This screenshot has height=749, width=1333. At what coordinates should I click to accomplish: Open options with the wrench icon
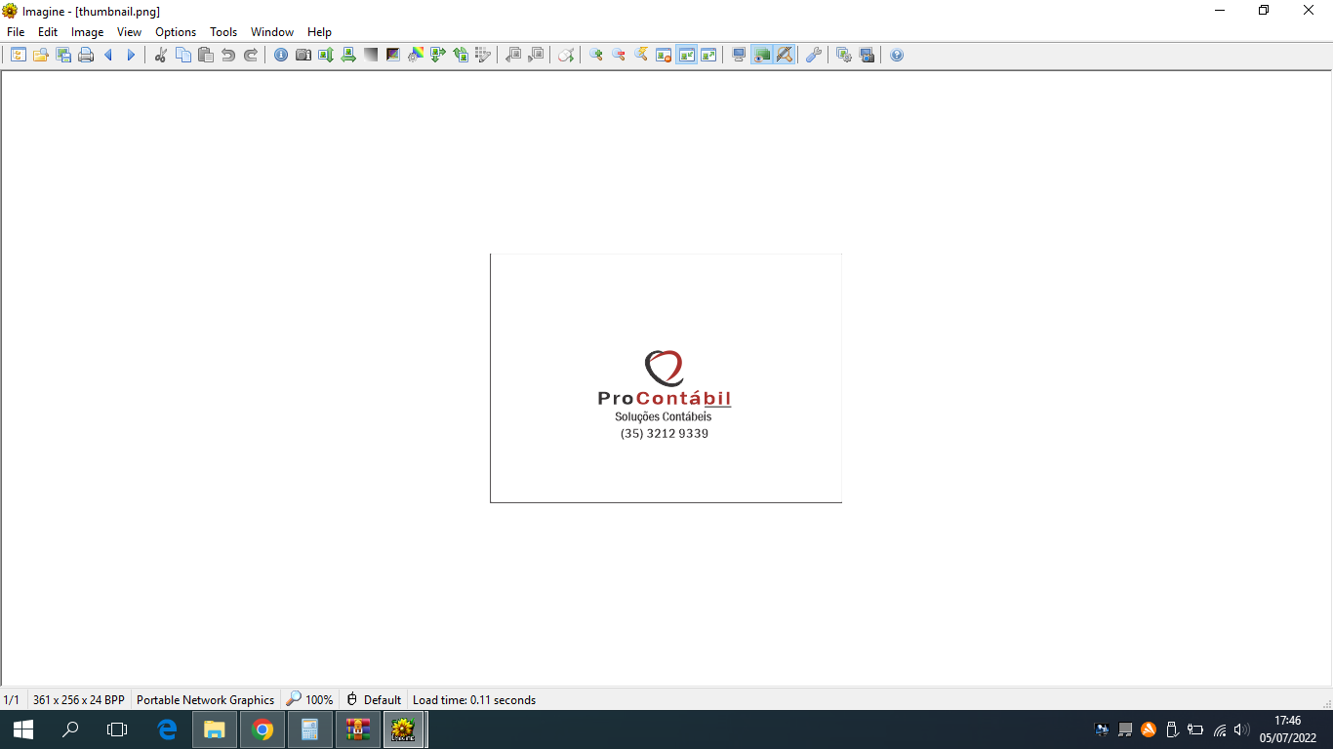tap(814, 56)
